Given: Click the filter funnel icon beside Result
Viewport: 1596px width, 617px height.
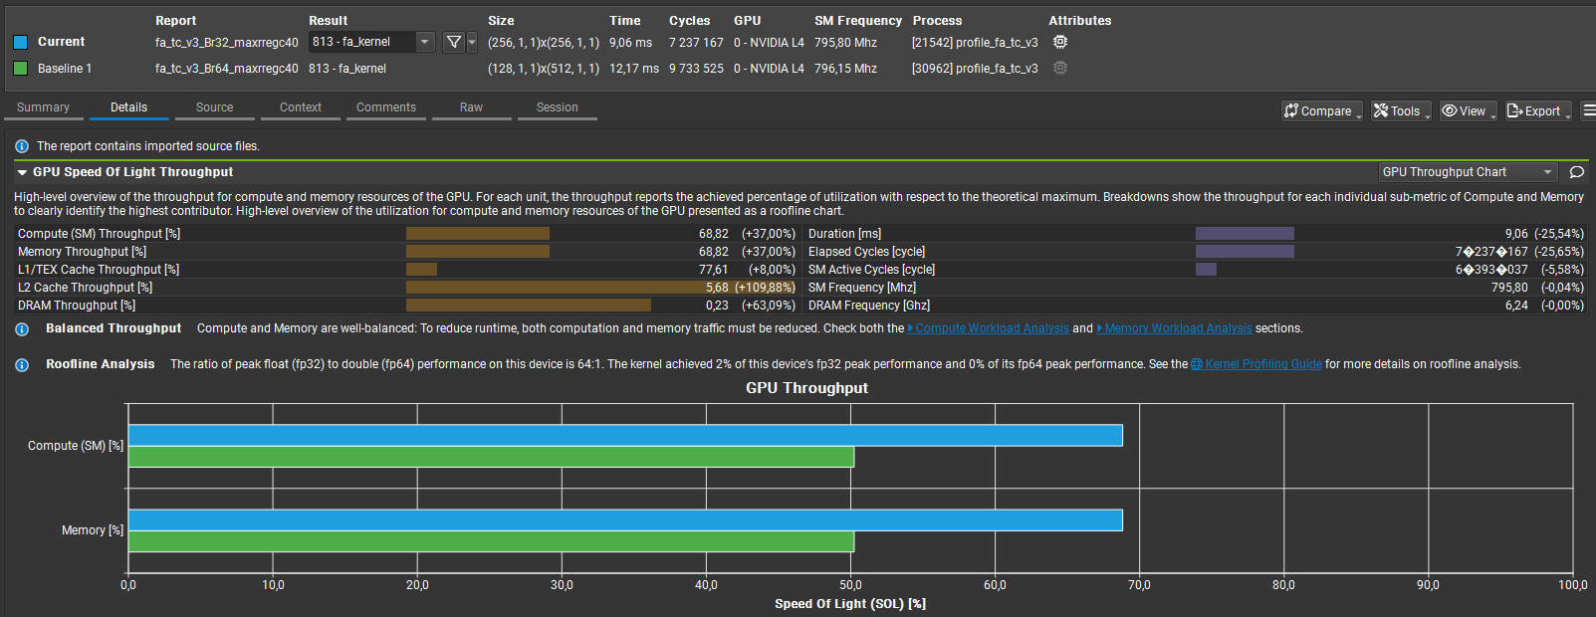Looking at the screenshot, I should click(454, 42).
